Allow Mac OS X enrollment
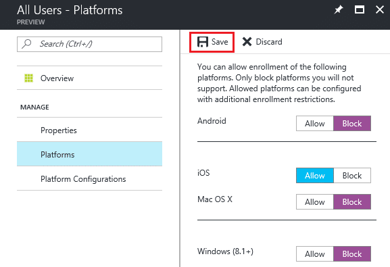 [315, 202]
